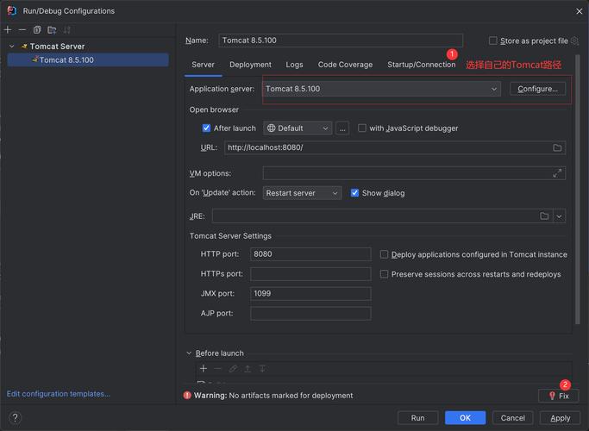The height and width of the screenshot is (431, 589).
Task: Open browser selection ellipsis button
Action: pos(342,128)
